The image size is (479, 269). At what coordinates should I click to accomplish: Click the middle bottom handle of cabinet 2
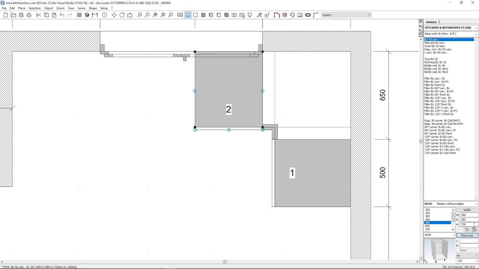229,130
